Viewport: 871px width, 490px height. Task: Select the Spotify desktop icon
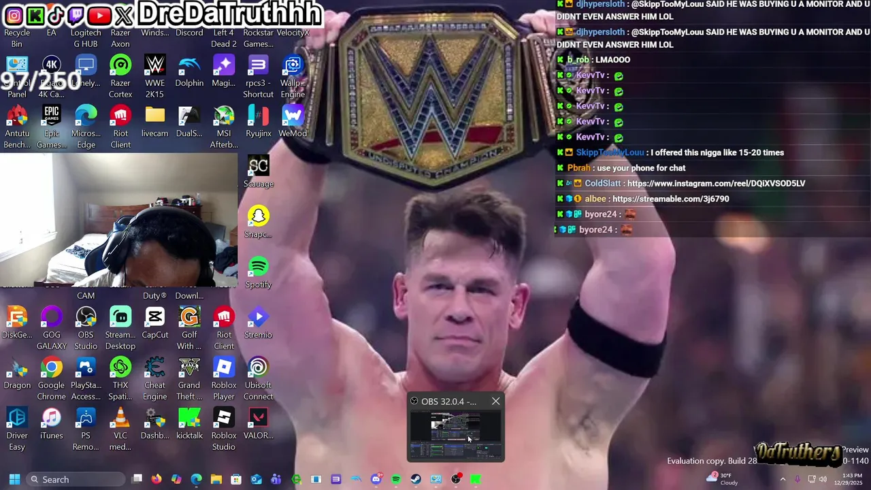point(258,272)
